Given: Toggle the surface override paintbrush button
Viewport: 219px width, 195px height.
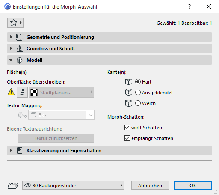Looking at the screenshot, I should click(22, 92).
